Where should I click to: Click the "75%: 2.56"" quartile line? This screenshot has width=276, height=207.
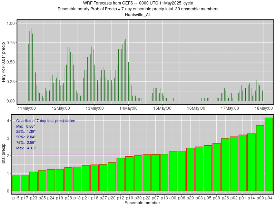pos(26,142)
